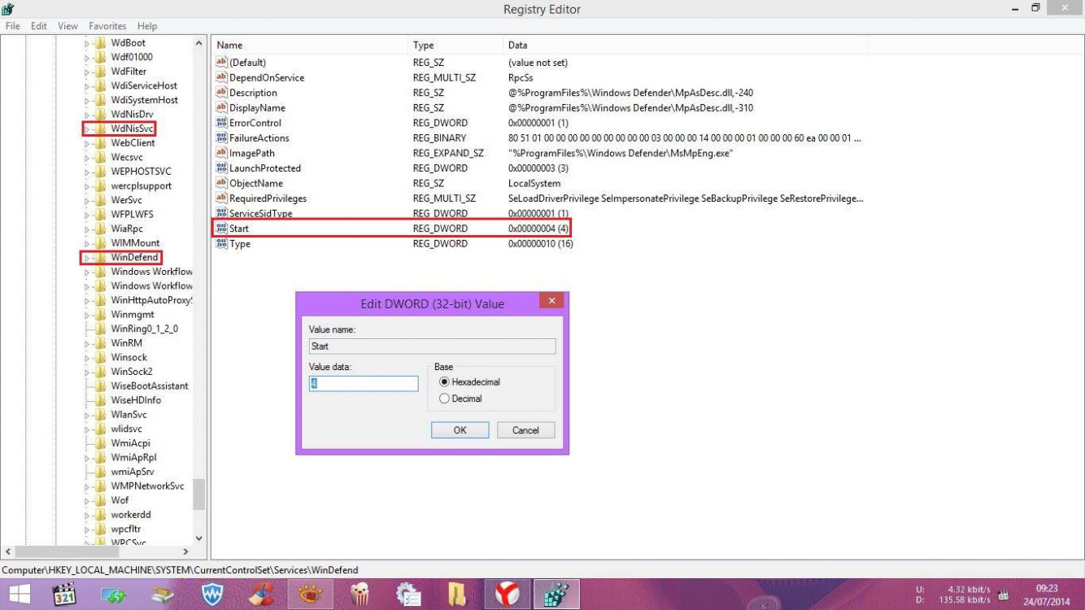Click the tree pane horizontal scroll-right arrow
Image resolution: width=1085 pixels, height=610 pixels.
click(185, 552)
